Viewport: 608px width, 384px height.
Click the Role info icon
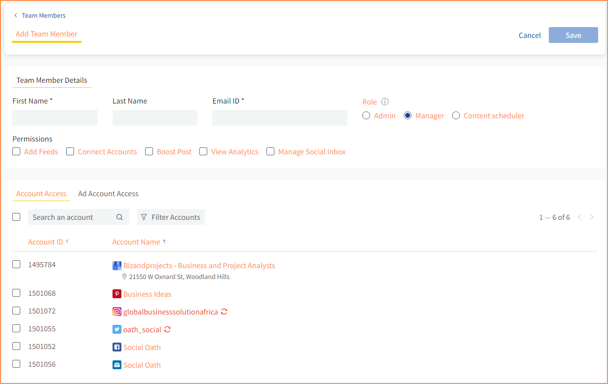(x=385, y=102)
